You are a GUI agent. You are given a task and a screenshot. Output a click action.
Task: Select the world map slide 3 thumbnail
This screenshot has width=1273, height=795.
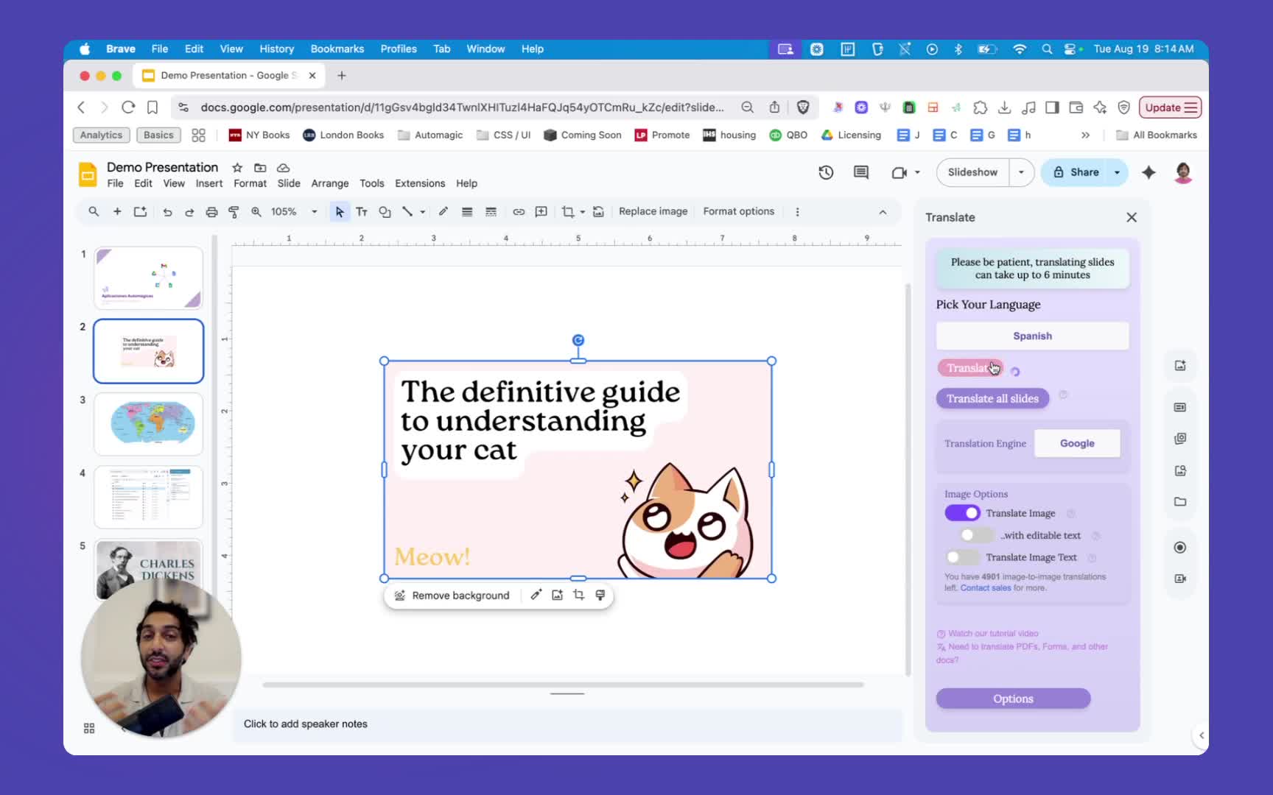148,423
